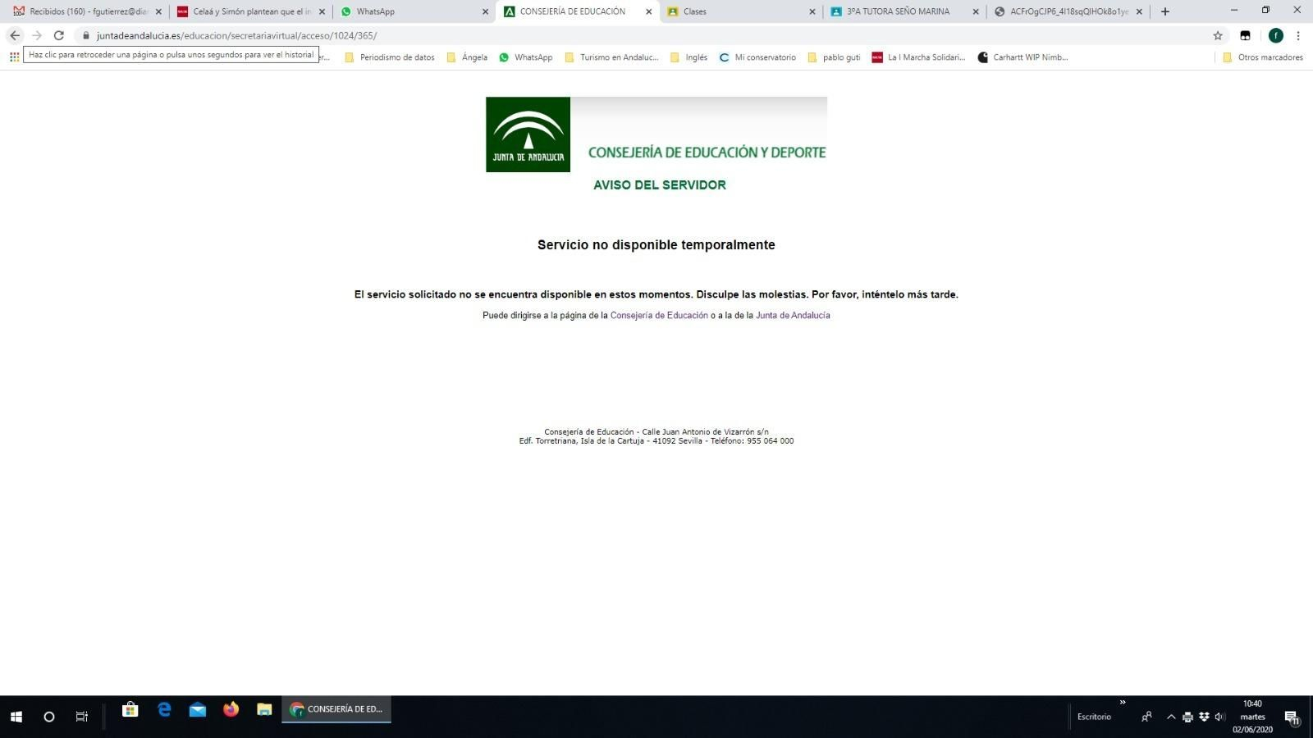The height and width of the screenshot is (738, 1313).
Task: Follow the Consejería de Educación link
Action: pos(659,315)
